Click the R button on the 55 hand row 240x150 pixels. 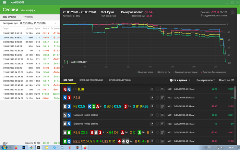pos(152,115)
